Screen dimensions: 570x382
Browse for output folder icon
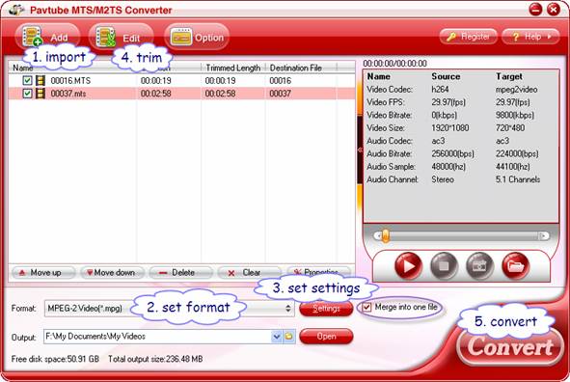[289, 337]
